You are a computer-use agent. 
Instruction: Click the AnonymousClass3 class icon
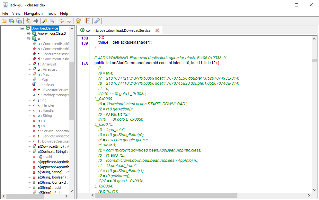point(34,33)
